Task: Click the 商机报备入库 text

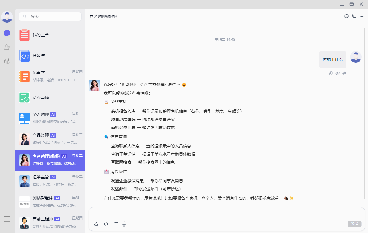Action: 123,111
